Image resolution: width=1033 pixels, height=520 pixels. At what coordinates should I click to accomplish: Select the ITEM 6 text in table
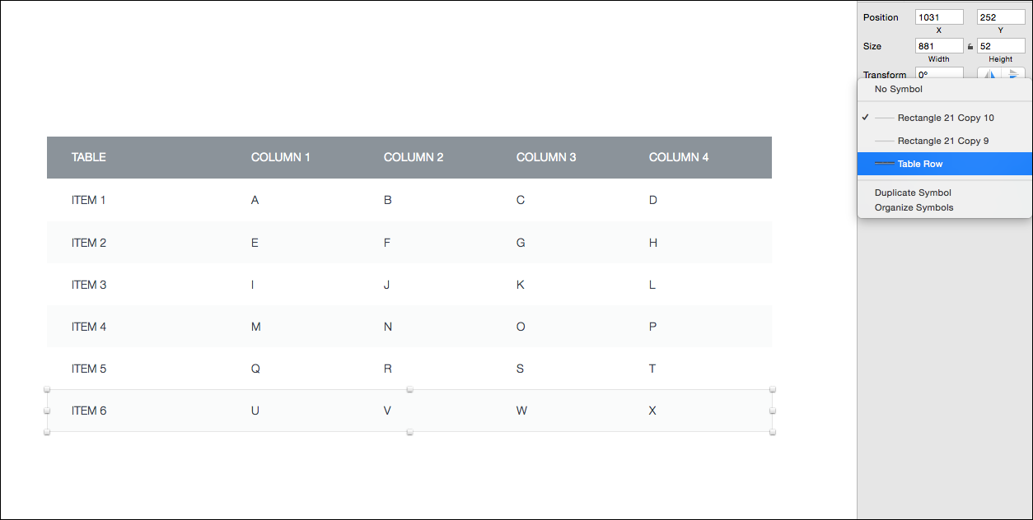point(89,411)
